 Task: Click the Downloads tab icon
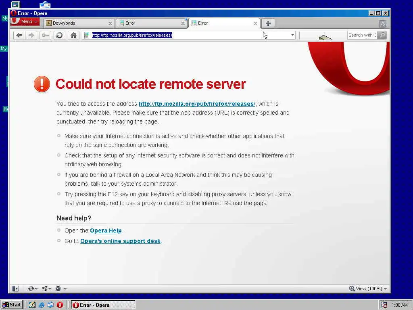(48, 23)
